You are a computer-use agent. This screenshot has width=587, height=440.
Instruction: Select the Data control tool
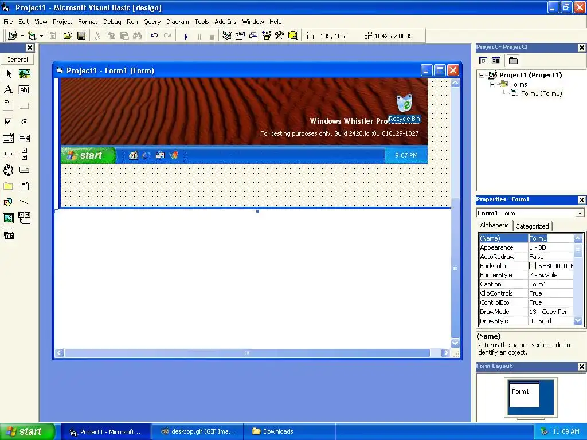coord(24,218)
